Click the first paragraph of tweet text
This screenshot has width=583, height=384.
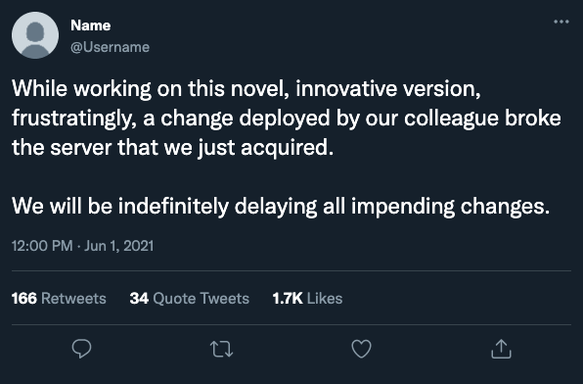click(287, 119)
